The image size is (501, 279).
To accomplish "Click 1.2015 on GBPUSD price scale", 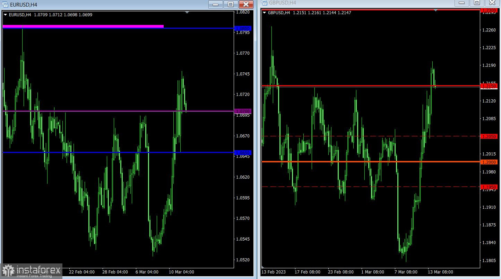I will (x=489, y=154).
